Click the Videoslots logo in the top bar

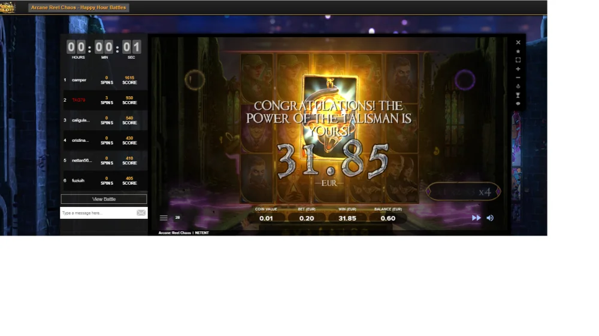(x=8, y=8)
